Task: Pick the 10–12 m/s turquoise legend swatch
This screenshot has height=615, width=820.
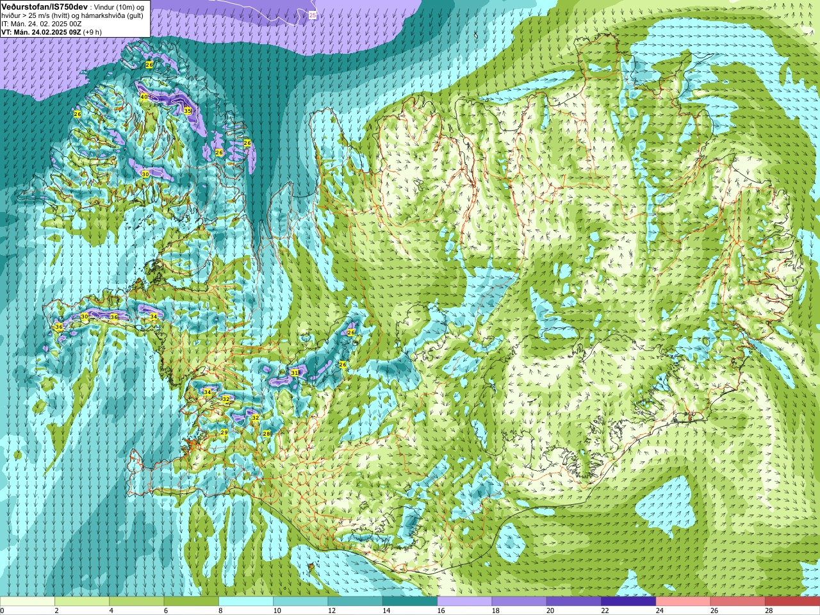Action: click(300, 602)
